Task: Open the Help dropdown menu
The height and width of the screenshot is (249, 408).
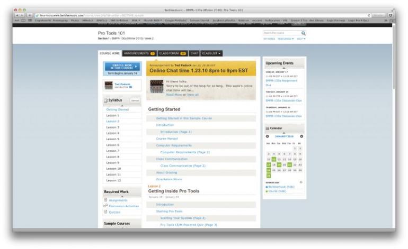Action: 301,39
